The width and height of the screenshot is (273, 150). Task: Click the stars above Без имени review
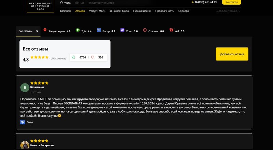[x=39, y=83]
